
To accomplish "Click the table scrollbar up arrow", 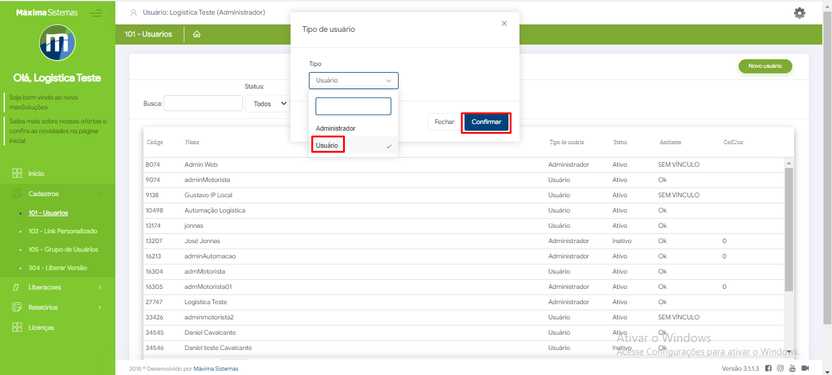I will click(x=789, y=163).
